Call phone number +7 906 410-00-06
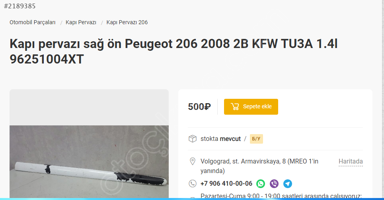The image size is (384, 200). 226,184
